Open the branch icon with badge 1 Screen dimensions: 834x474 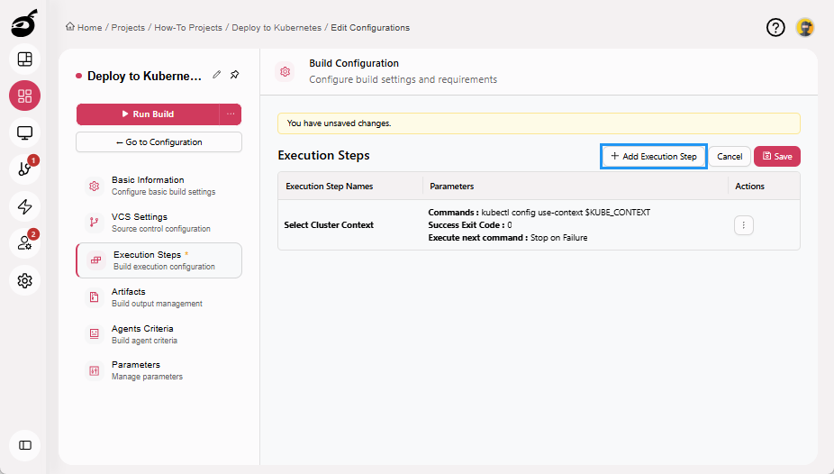[24, 169]
